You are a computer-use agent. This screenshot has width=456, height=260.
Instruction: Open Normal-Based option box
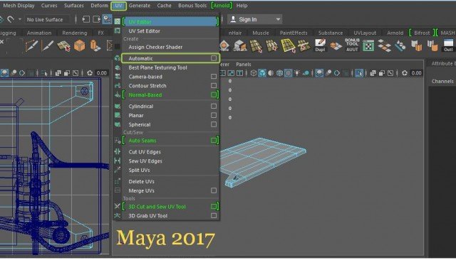click(x=214, y=94)
